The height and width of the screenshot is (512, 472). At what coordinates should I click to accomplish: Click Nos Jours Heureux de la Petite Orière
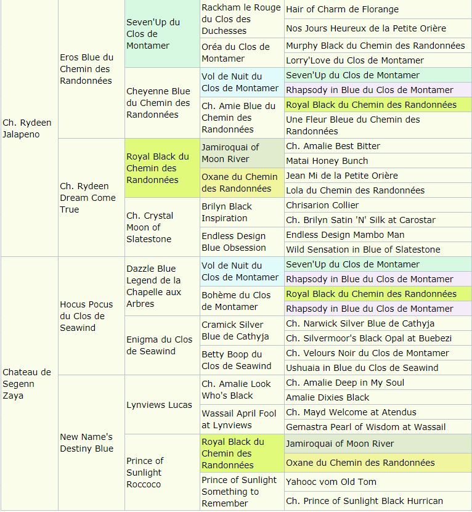coord(378,28)
